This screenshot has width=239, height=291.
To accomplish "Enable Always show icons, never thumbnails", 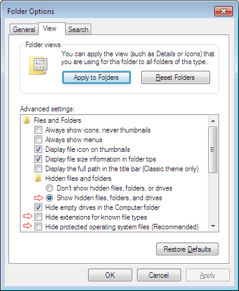I will pos(38,130).
